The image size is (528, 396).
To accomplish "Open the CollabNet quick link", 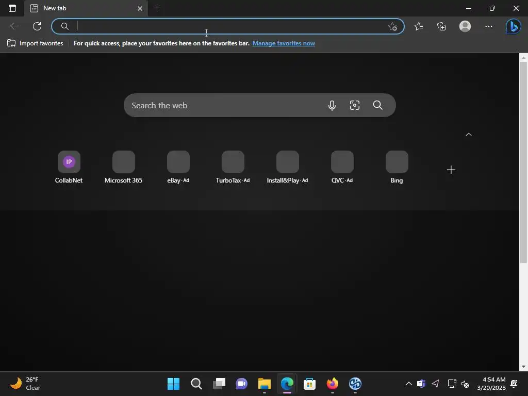I will tap(69, 168).
